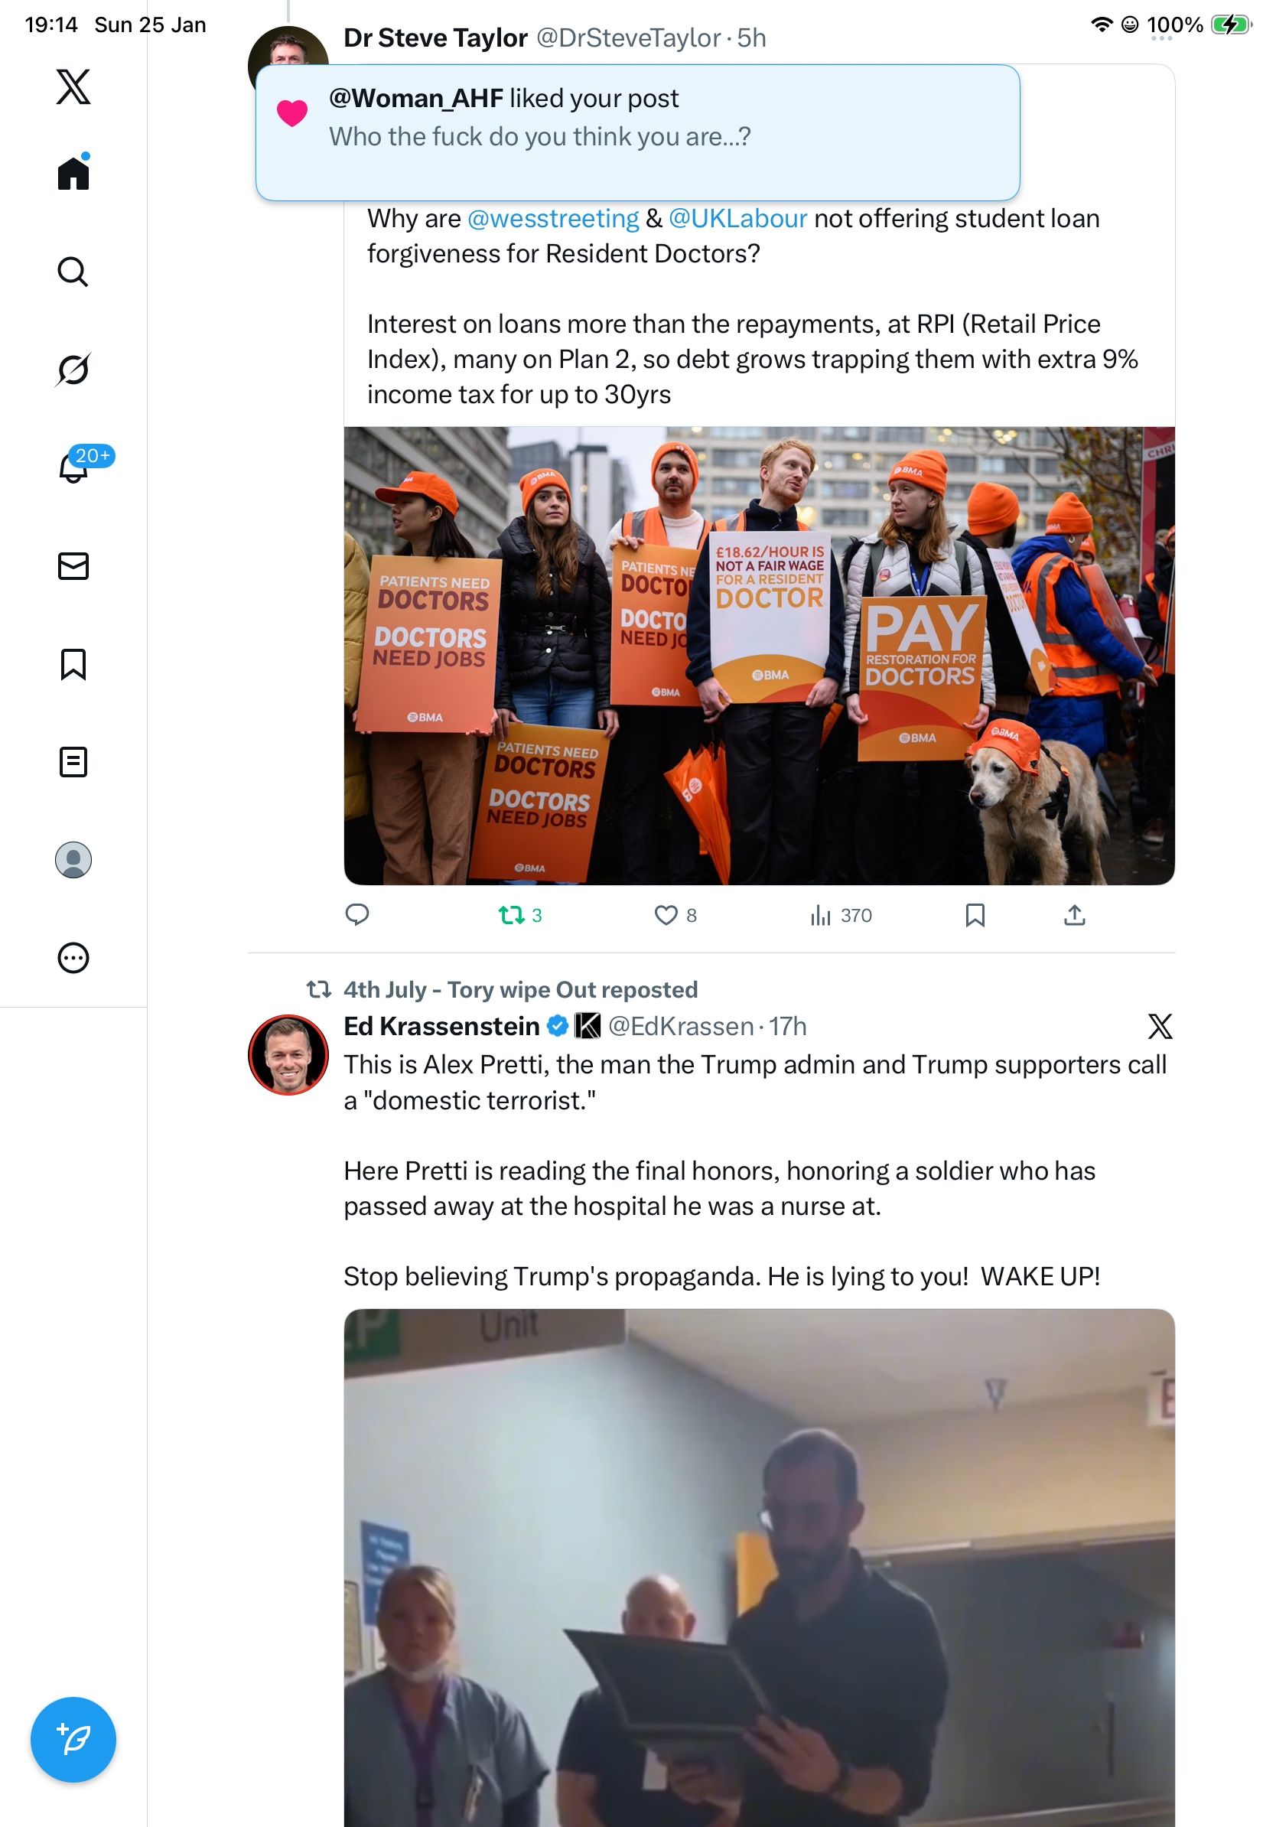Open the @UKLabour mention link
The width and height of the screenshot is (1276, 1827).
pos(737,218)
